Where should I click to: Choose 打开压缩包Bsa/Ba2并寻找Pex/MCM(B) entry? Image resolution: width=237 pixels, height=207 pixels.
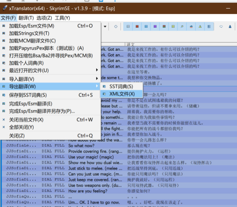50,56
